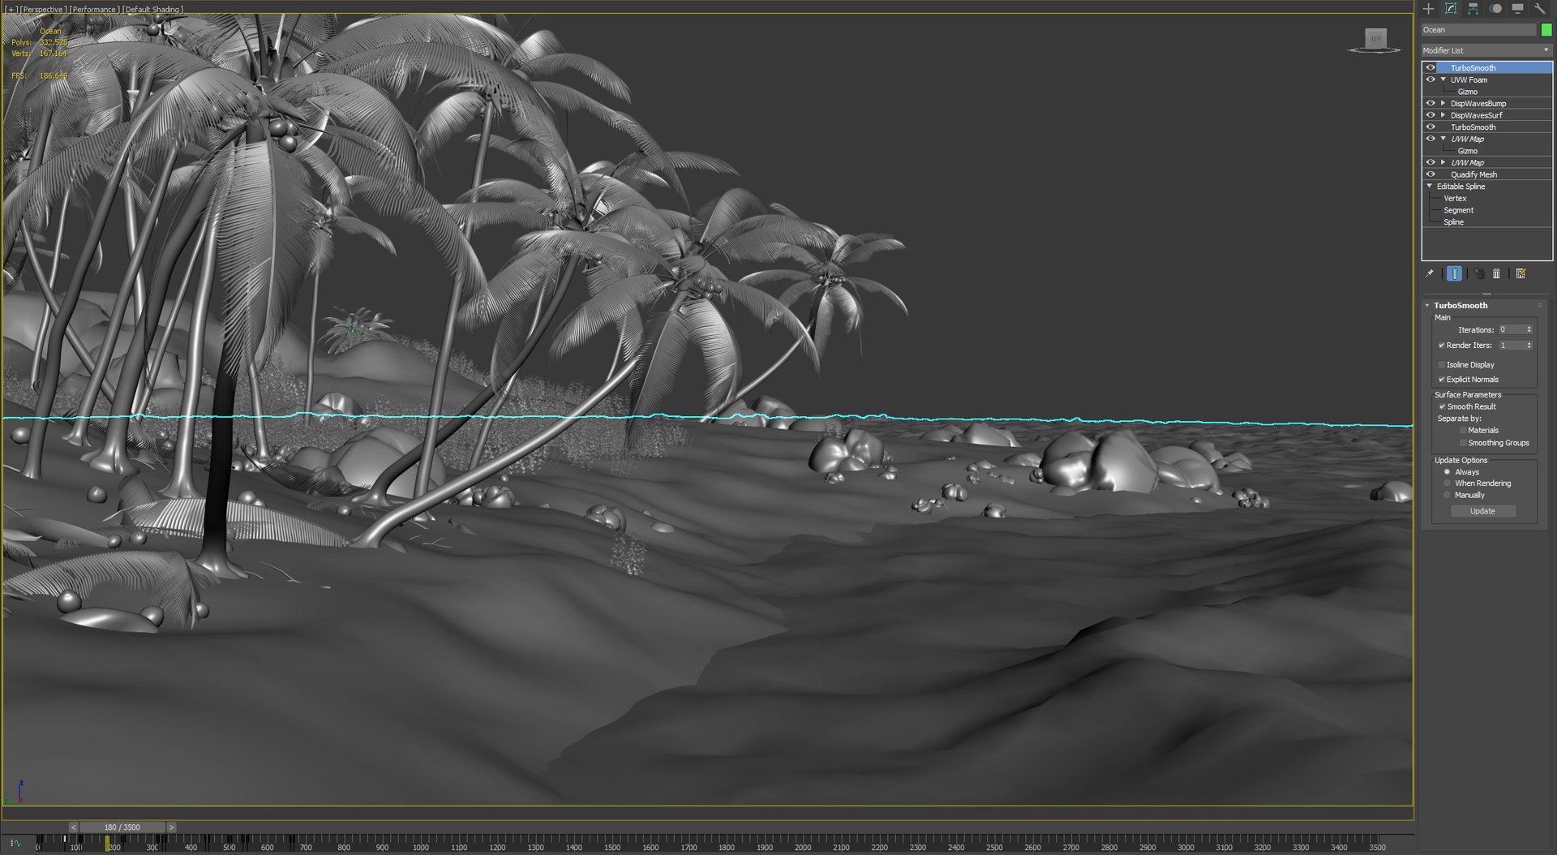1557x855 pixels.
Task: Open the Utilities wrench panel tab
Action: (1540, 9)
